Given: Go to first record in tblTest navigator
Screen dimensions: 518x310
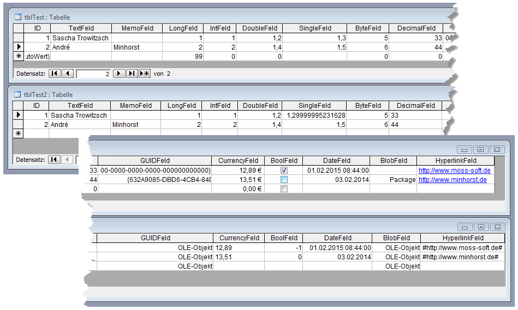Looking at the screenshot, I should click(x=55, y=74).
